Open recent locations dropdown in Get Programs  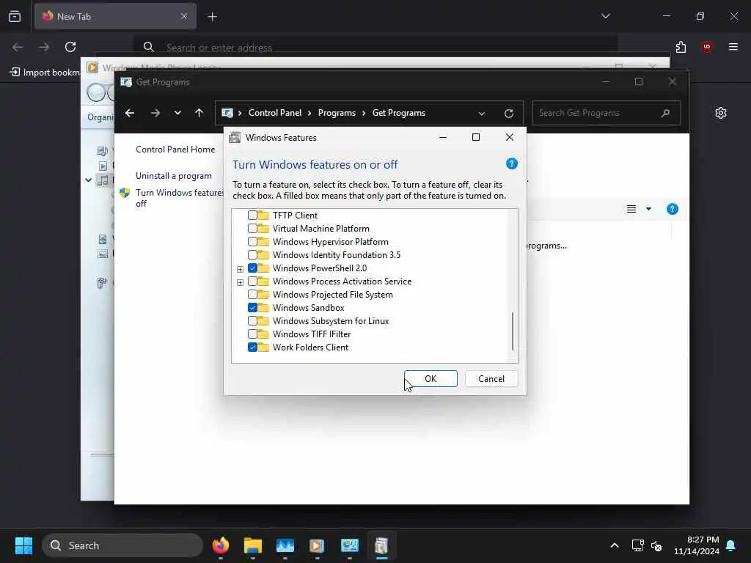tap(177, 113)
